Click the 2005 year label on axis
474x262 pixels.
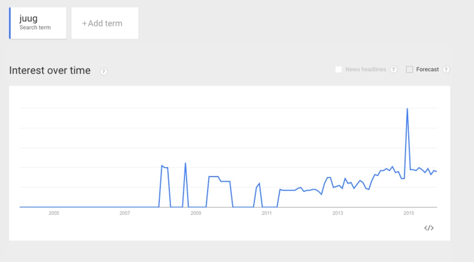[54, 213]
